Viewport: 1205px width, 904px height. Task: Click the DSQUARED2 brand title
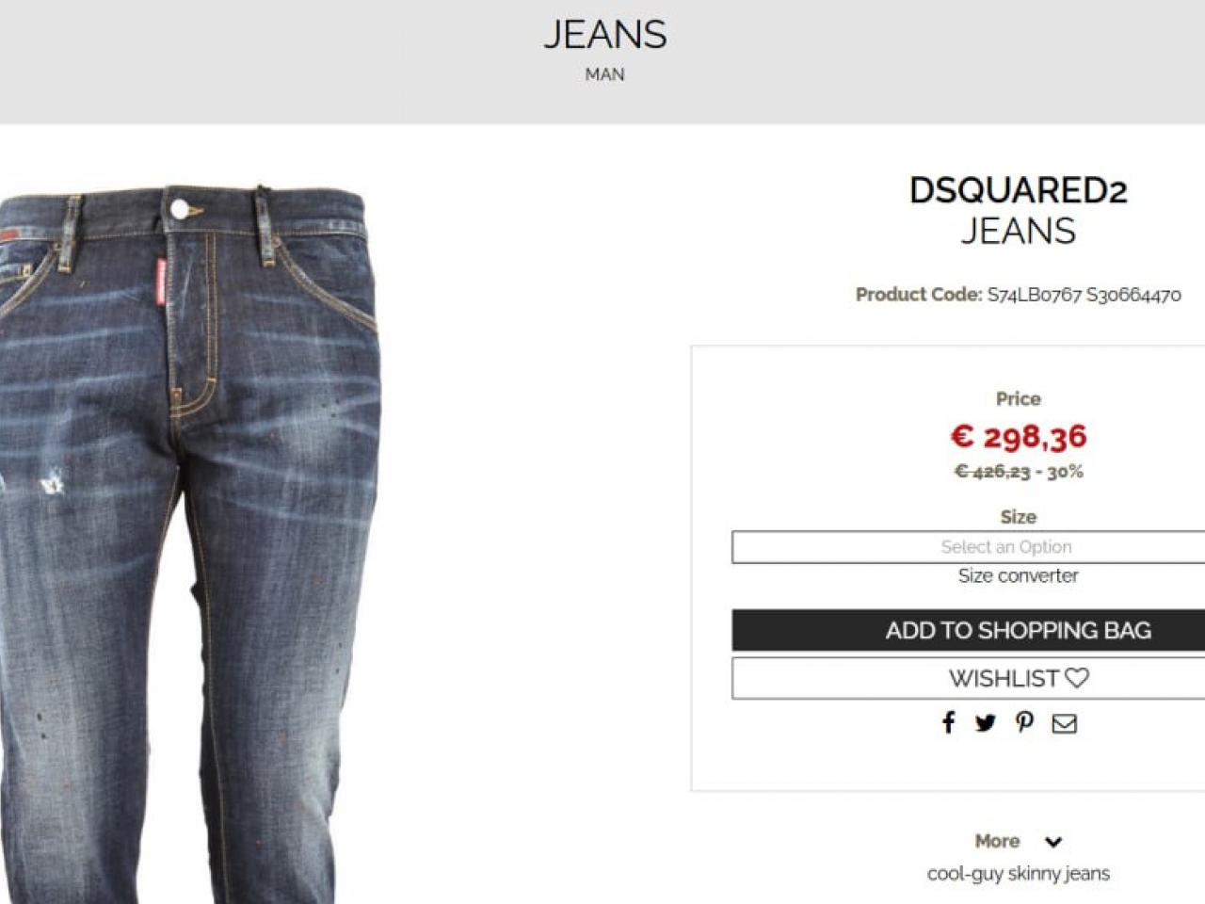[x=1018, y=190]
